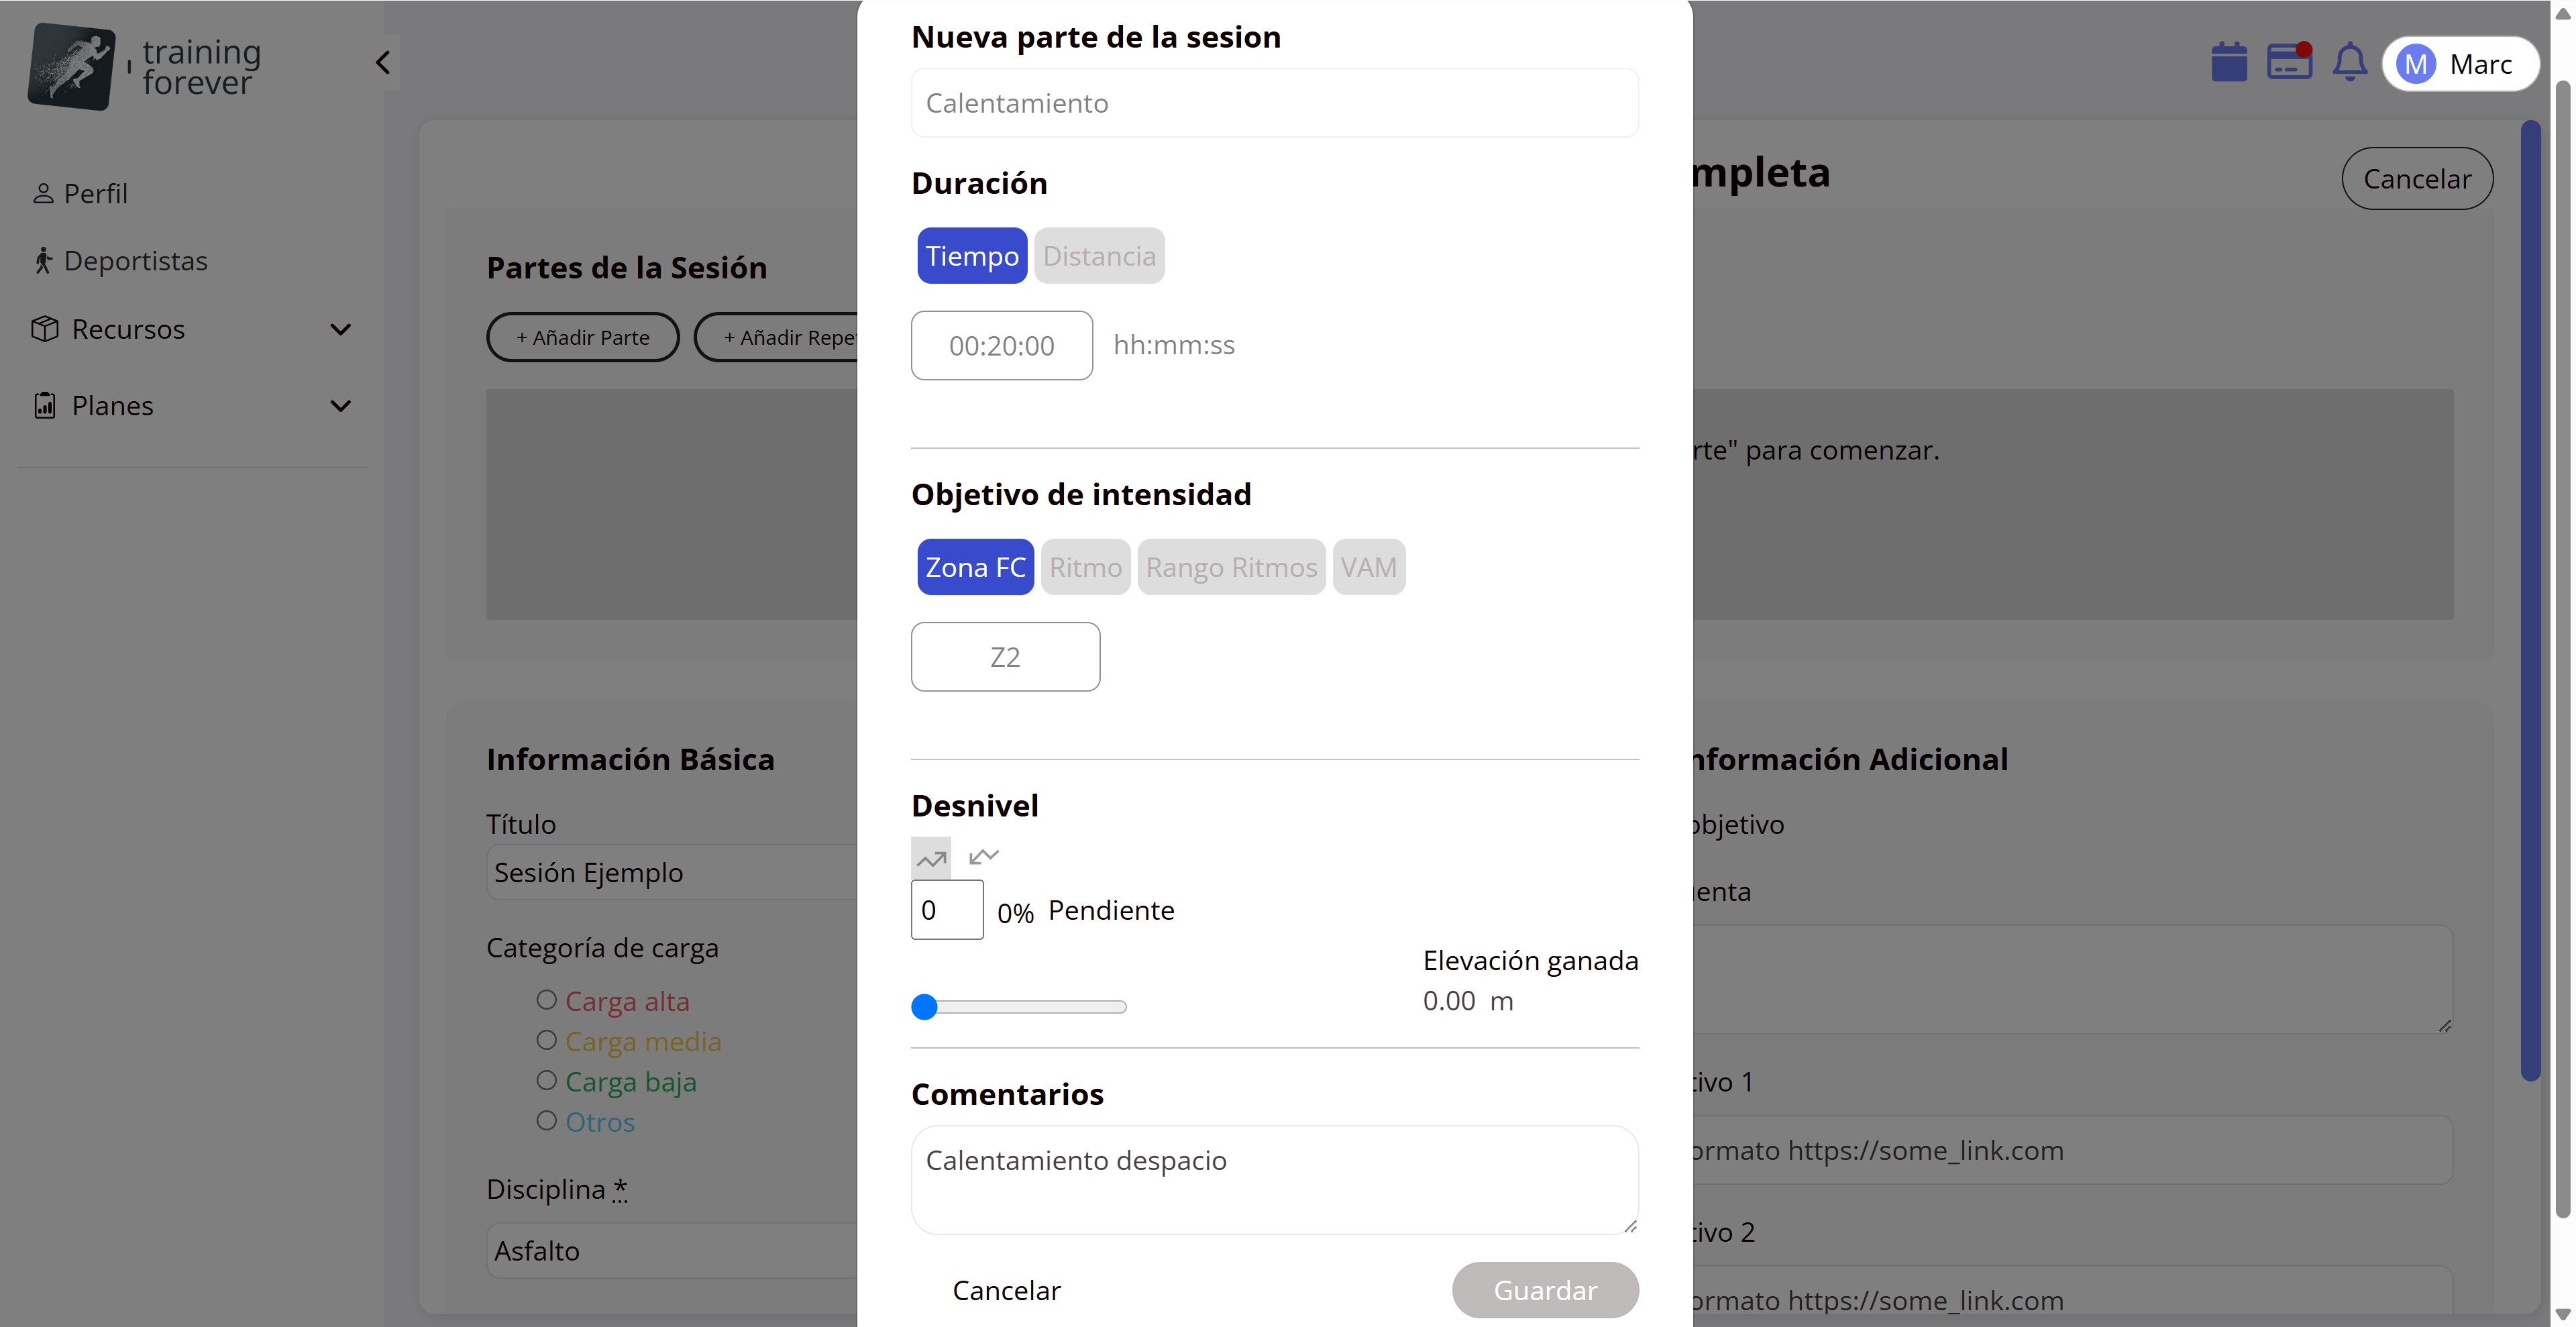This screenshot has width=2576, height=1327.
Task: Click the payment card icon
Action: point(2288,63)
